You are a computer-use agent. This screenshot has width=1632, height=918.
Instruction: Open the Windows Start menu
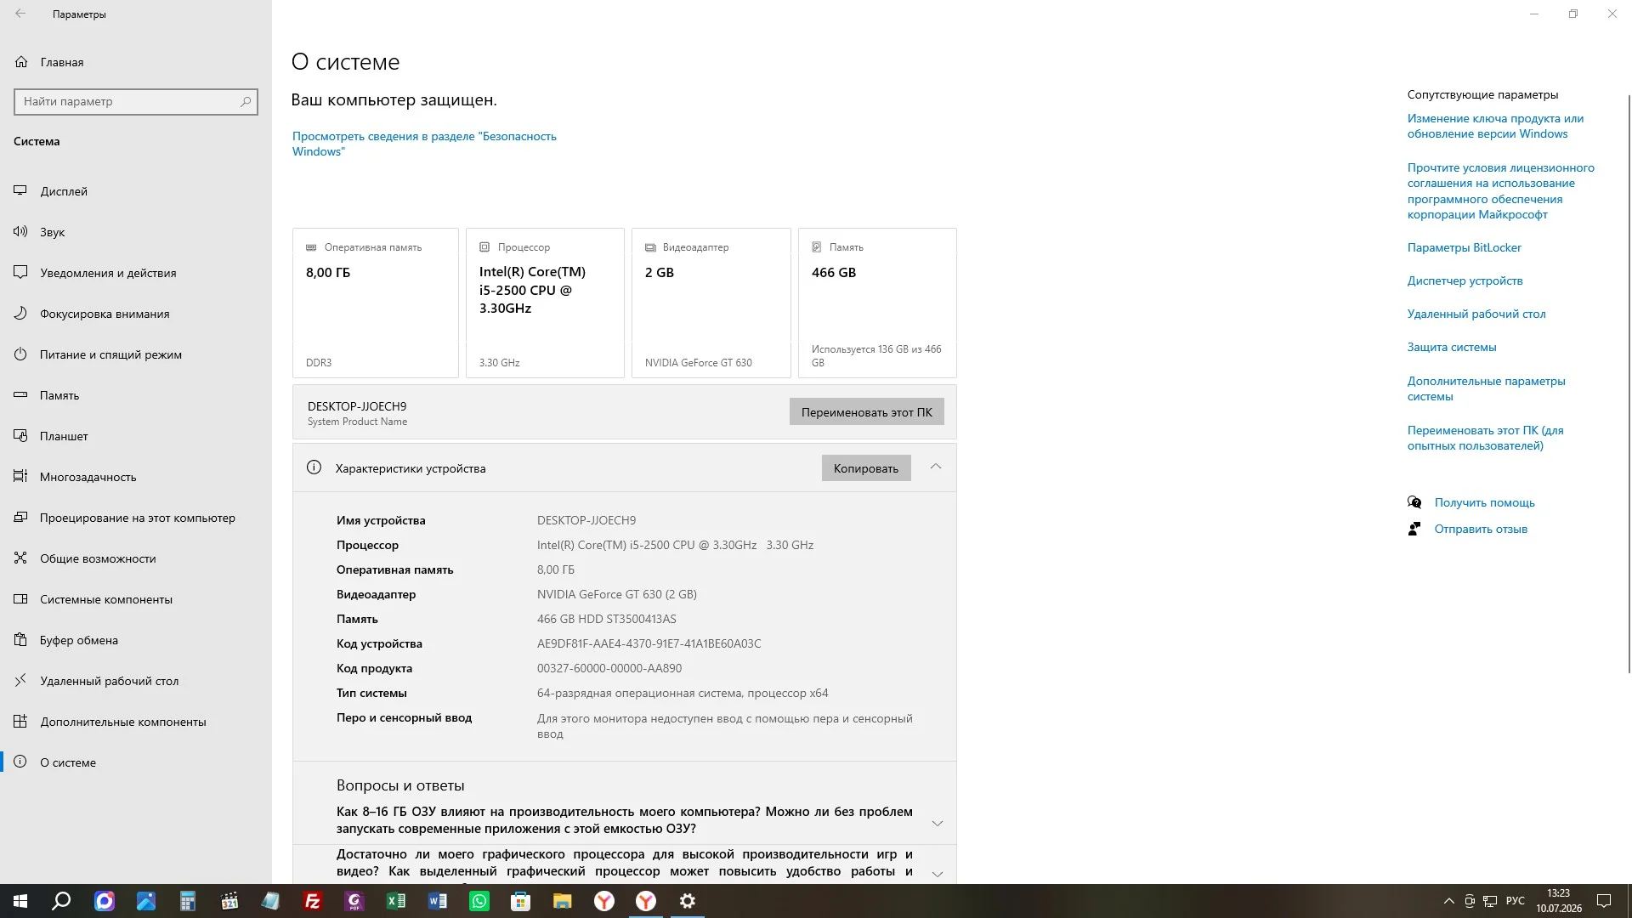(20, 901)
